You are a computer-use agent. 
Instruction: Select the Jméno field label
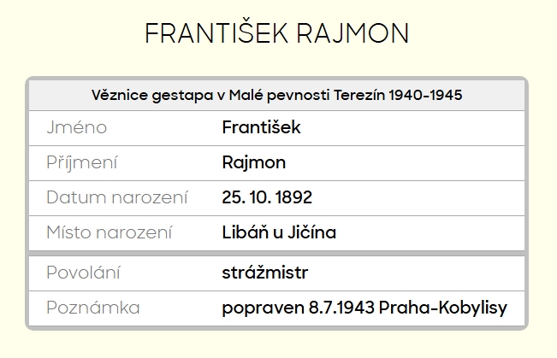tap(76, 128)
